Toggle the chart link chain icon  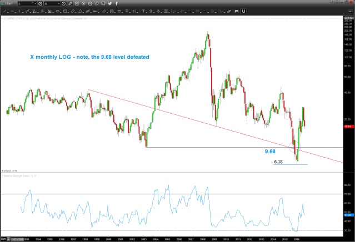click(96, 4)
